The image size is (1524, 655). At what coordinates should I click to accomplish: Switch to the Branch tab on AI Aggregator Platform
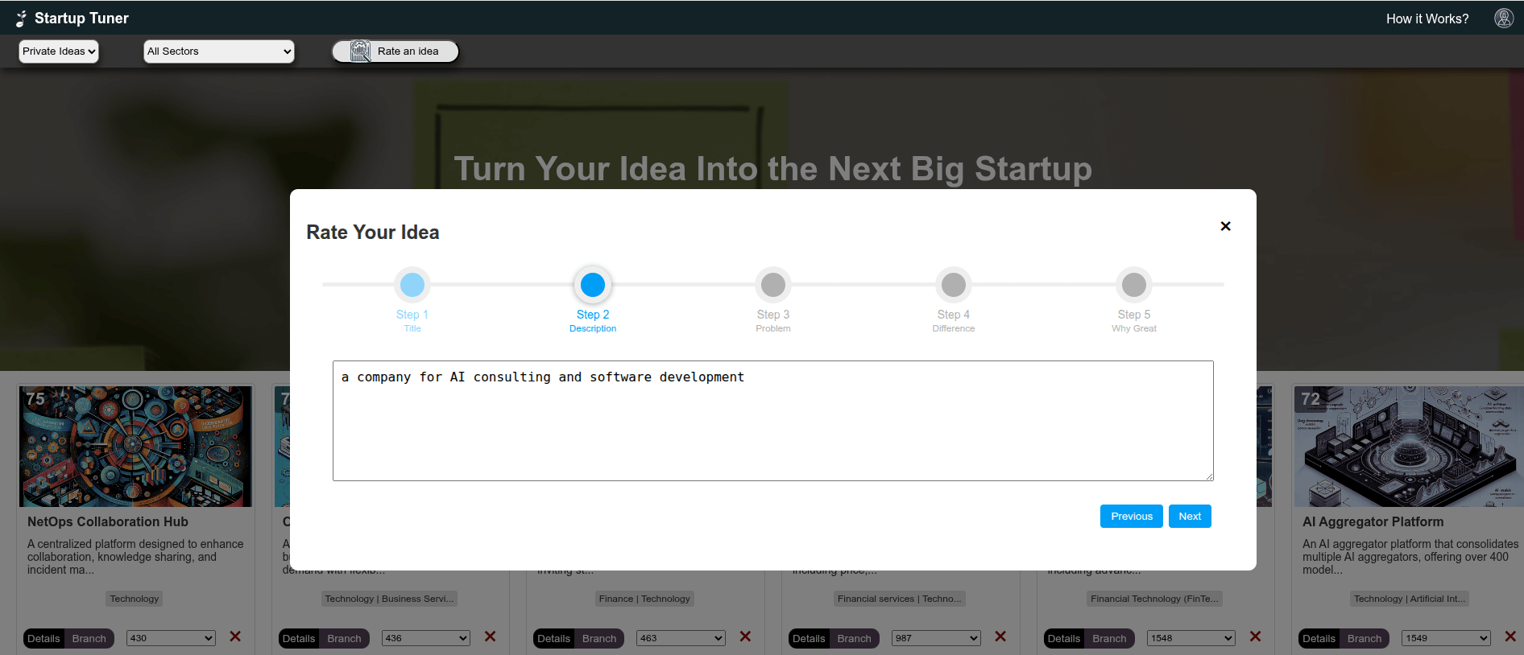pyautogui.click(x=1365, y=638)
